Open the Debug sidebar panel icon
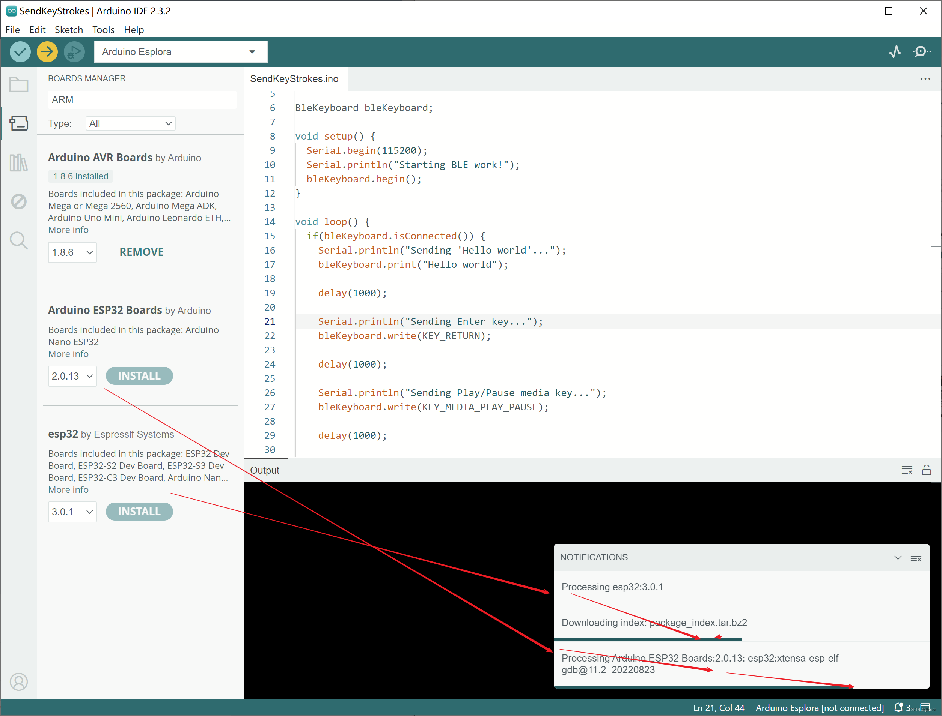This screenshot has height=716, width=942. point(19,201)
